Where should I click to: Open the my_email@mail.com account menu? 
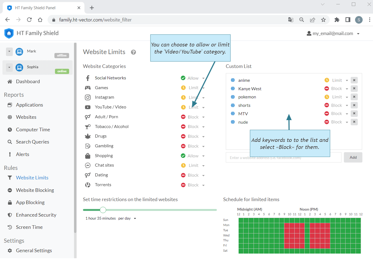[x=333, y=33]
